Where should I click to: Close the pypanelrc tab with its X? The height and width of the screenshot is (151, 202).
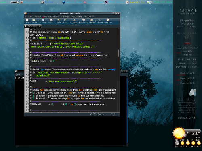pyautogui.click(x=40, y=26)
